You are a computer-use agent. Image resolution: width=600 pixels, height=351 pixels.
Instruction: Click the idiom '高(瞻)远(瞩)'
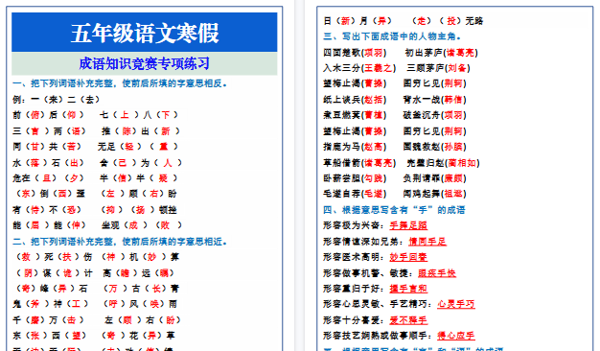(x=139, y=273)
